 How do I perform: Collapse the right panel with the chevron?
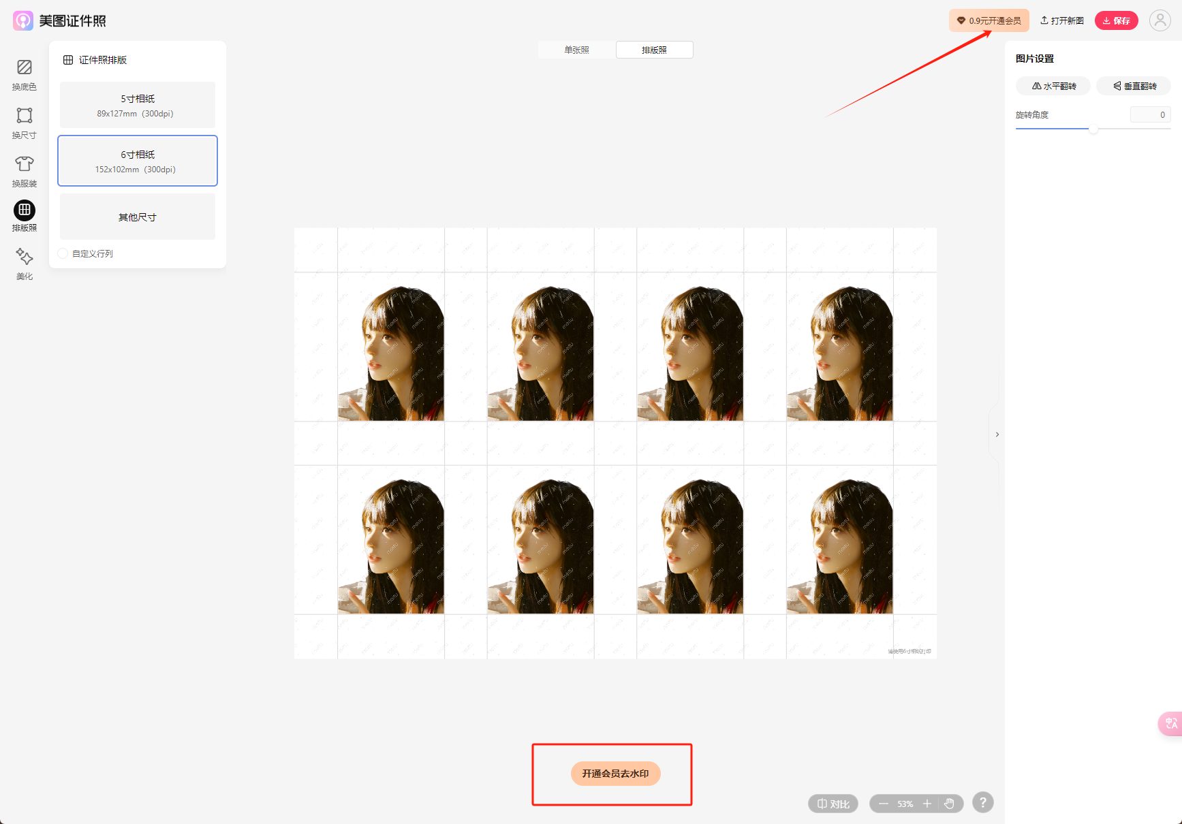point(997,434)
